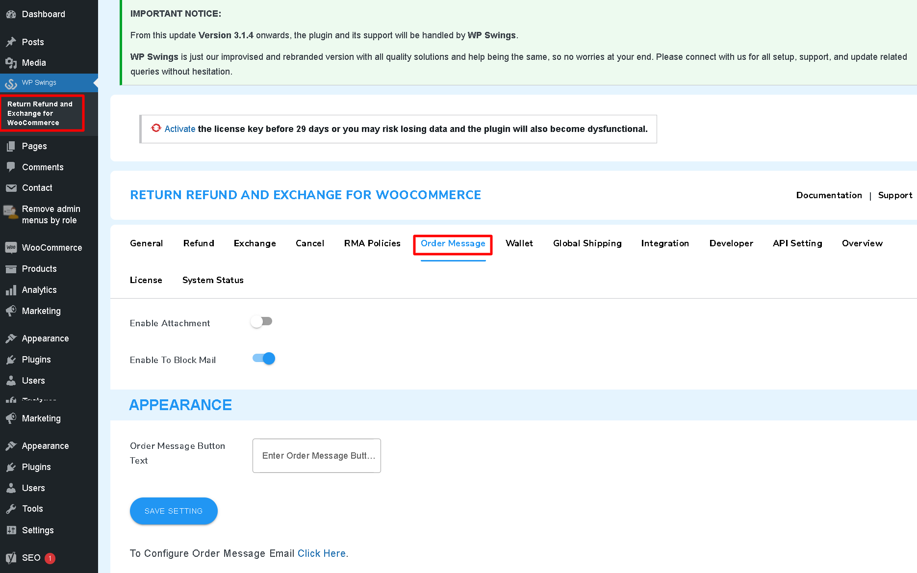Open the Cancel tab
The image size is (917, 573).
(x=310, y=243)
